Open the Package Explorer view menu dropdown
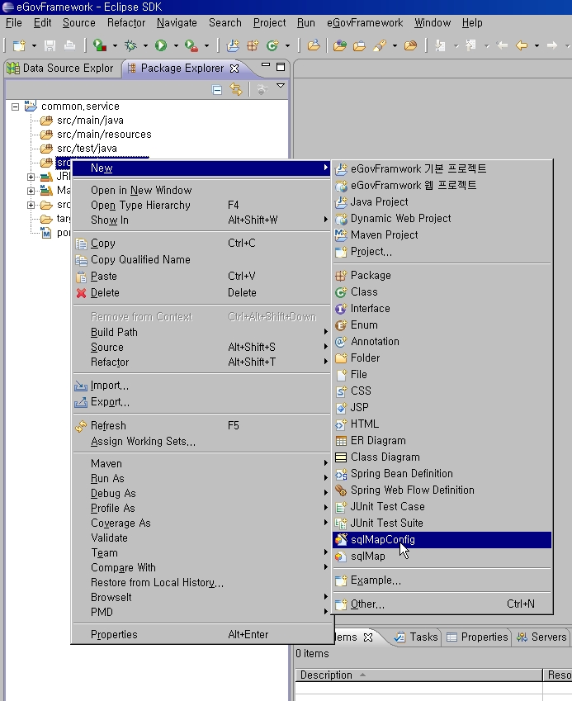Image resolution: width=572 pixels, height=701 pixels. click(x=280, y=87)
